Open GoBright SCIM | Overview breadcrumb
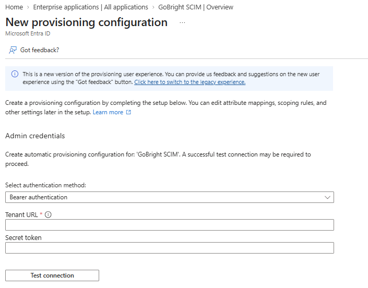The width and height of the screenshot is (368, 288). [x=196, y=7]
